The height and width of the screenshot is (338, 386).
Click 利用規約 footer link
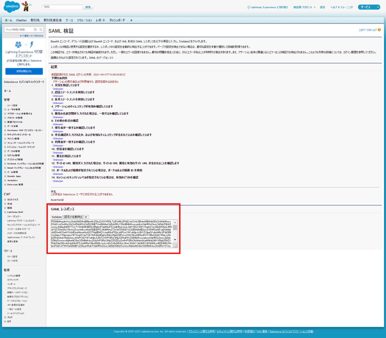tap(249, 332)
